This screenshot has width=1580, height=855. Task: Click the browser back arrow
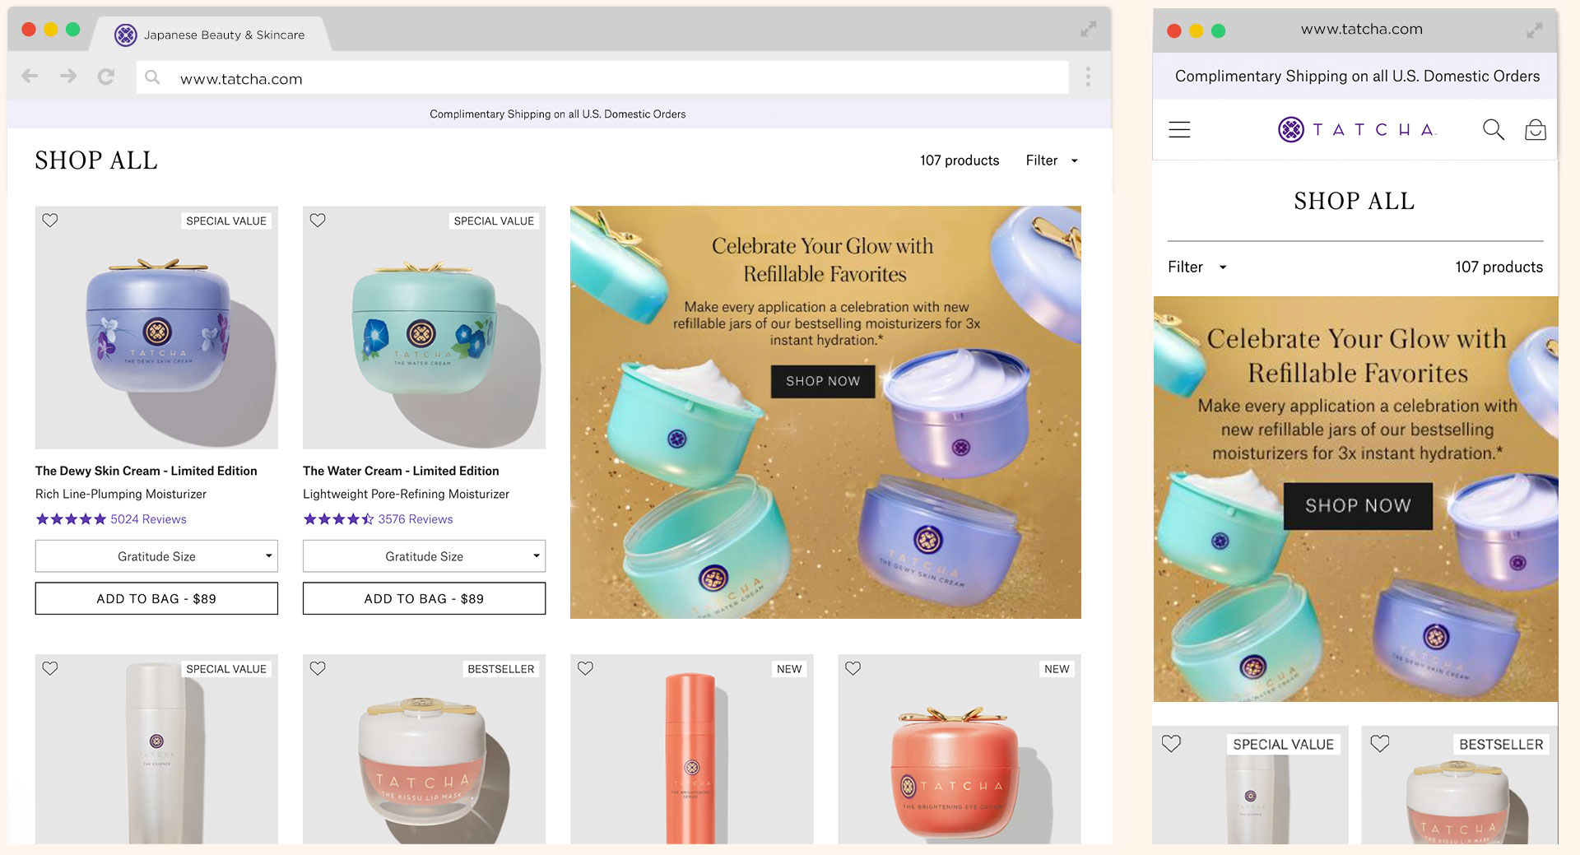coord(30,77)
